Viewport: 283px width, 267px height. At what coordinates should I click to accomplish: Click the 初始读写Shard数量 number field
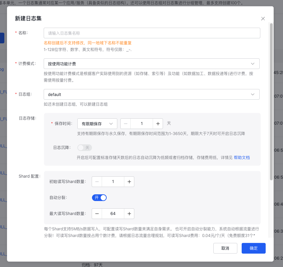(x=113, y=182)
